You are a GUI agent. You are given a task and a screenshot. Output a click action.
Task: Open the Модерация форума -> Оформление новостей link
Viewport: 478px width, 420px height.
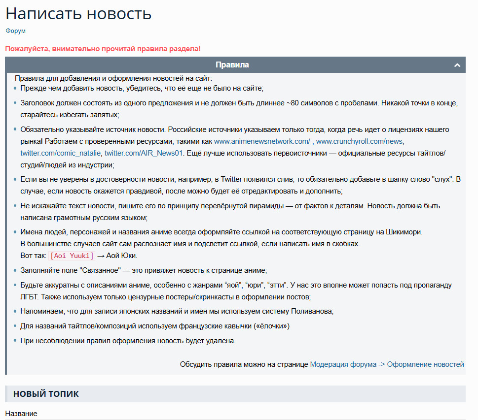pyautogui.click(x=387, y=364)
